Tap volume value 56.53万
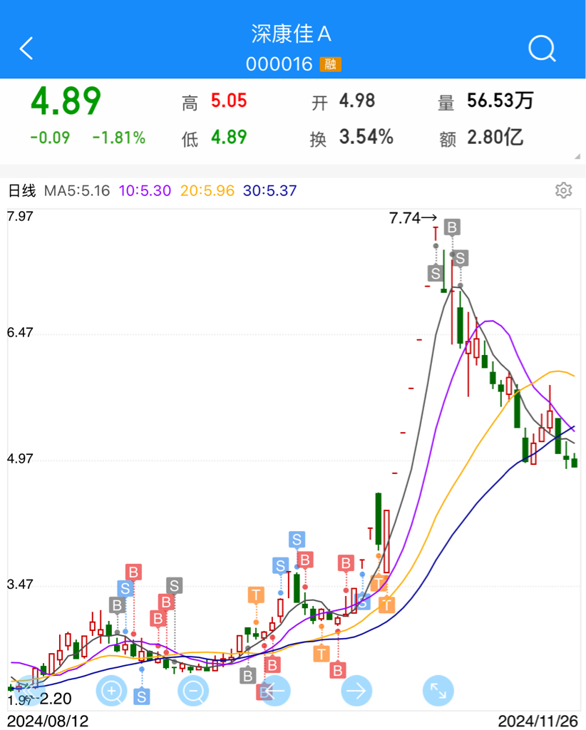This screenshot has width=586, height=730. pyautogui.click(x=500, y=101)
